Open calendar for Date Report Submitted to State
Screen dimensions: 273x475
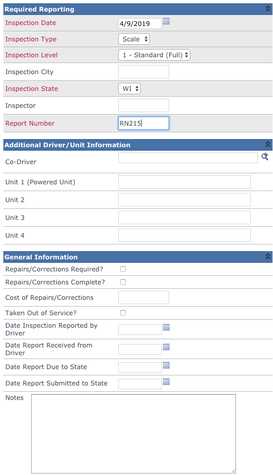[166, 382]
